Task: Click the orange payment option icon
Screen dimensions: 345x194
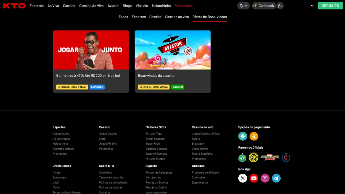Action: (x=254, y=136)
